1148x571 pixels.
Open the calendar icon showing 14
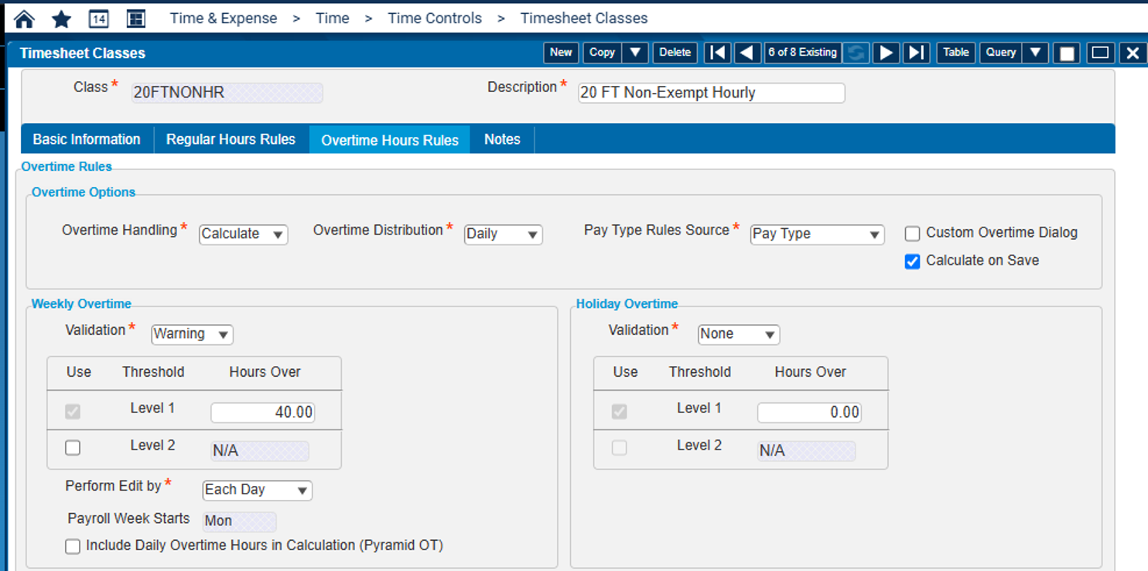pos(97,17)
